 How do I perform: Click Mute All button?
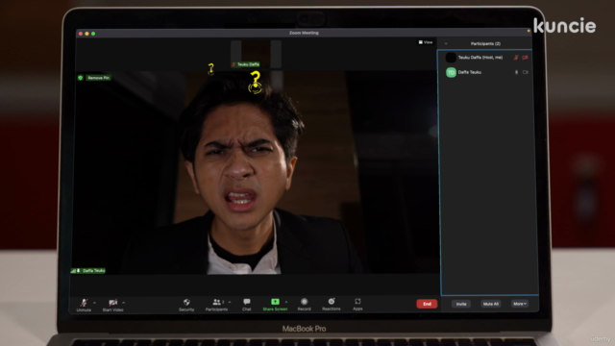coord(491,304)
